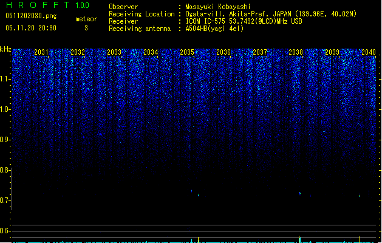The image size is (382, 243).
Task: Click the 2035 time marker
Action: click(x=187, y=52)
